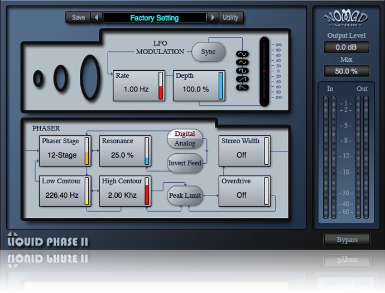Go to next preset with right arrow
385x293 pixels.
[x=212, y=18]
